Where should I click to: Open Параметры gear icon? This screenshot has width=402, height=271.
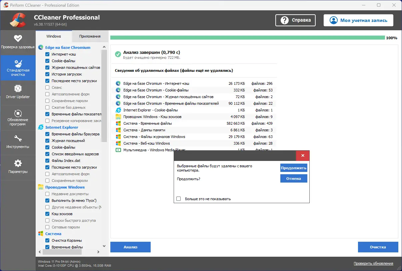point(18,163)
